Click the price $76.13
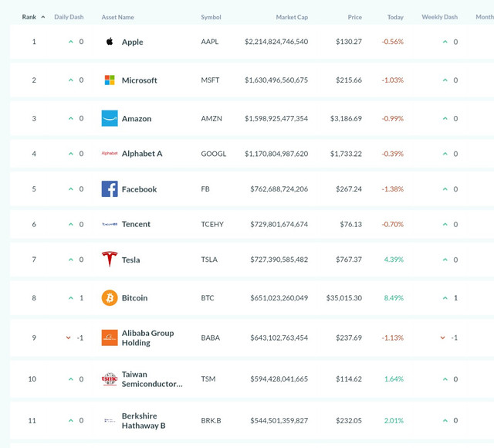This screenshot has width=494, height=448. click(x=350, y=224)
